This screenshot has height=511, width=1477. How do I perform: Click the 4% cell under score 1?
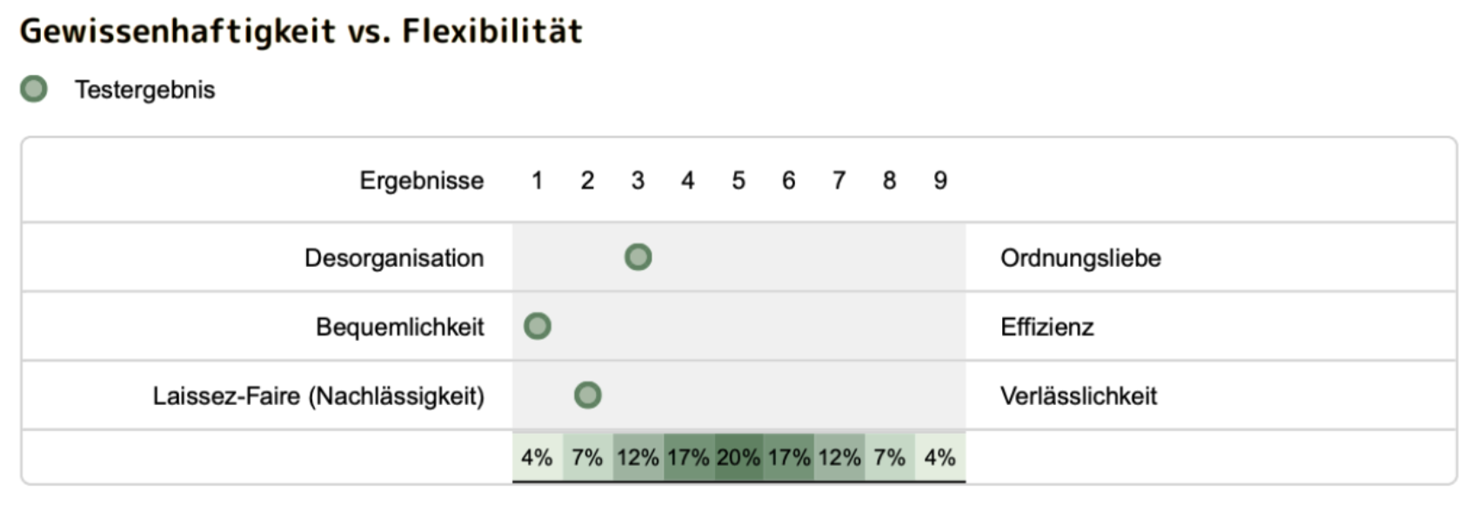point(537,457)
